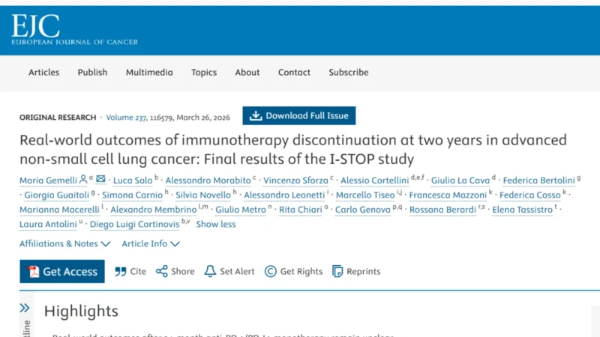Open author Rita Chiari link
The image size is (600, 337).
click(301, 210)
